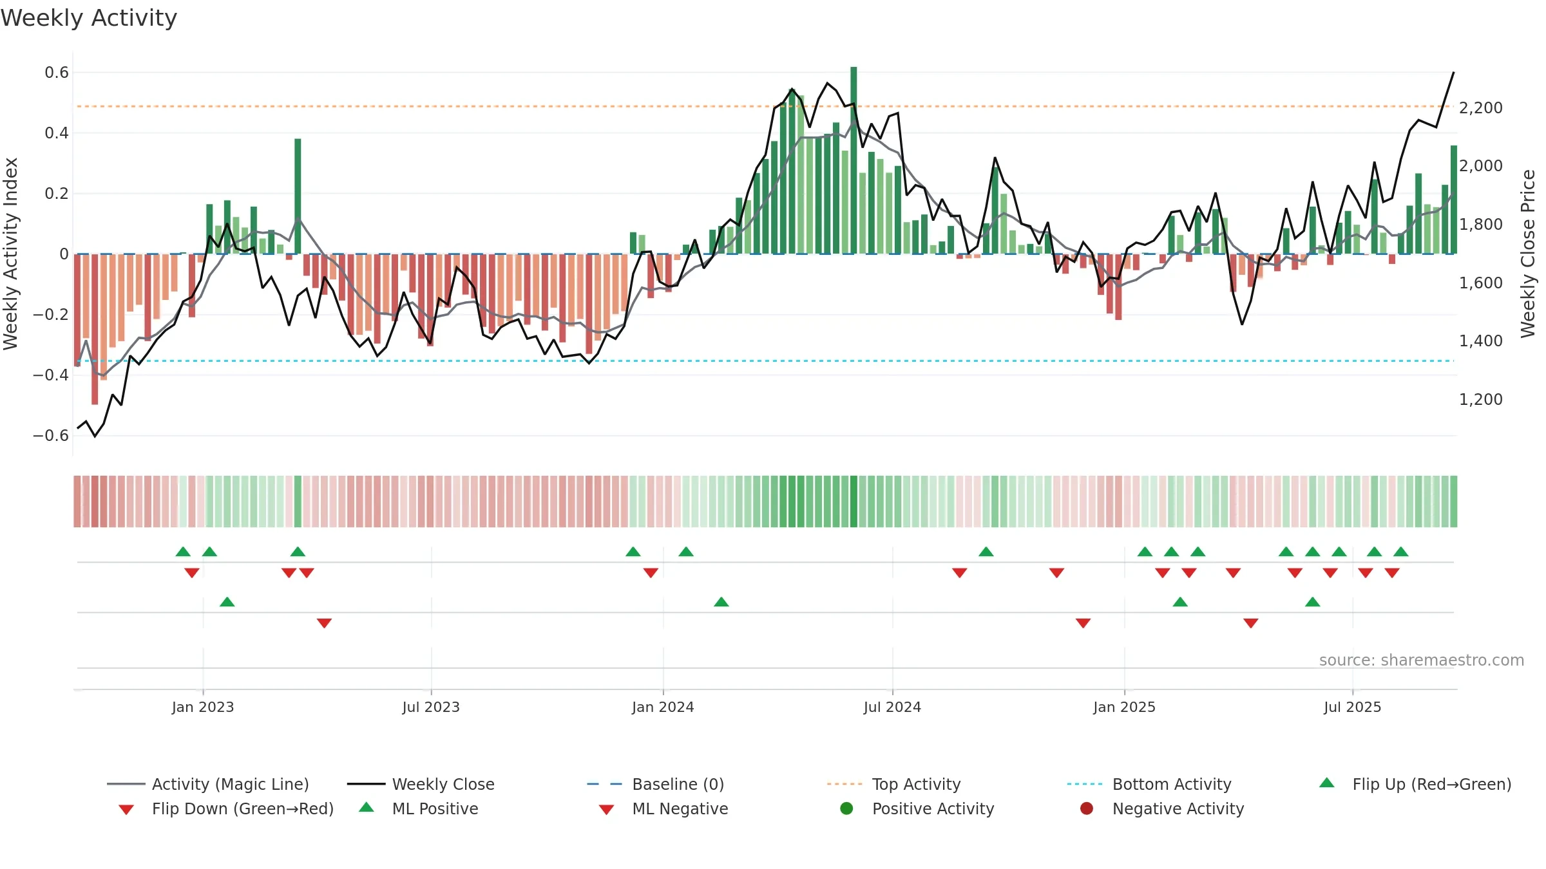
Task: Click the 0.6 activity index axis label
Action: click(57, 73)
